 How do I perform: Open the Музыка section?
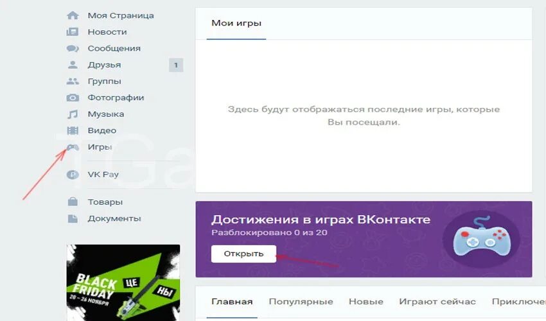tap(106, 114)
